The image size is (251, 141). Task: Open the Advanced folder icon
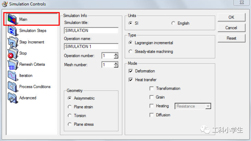[12, 98]
